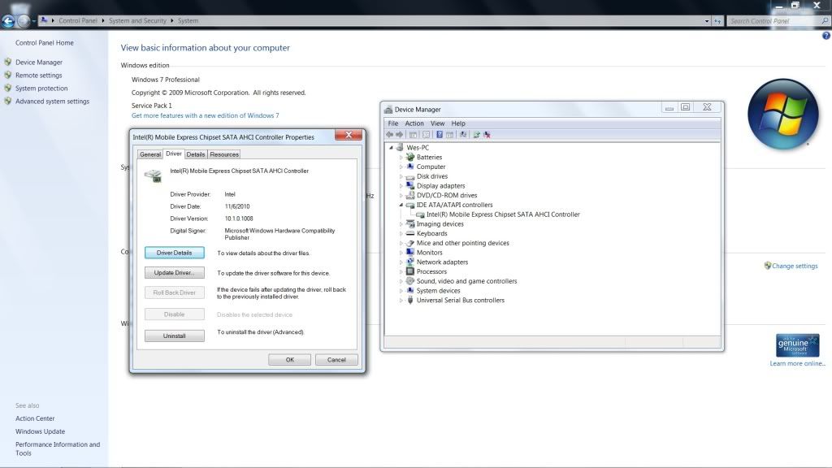
Task: Expand the Processors node arrow
Action: point(401,271)
